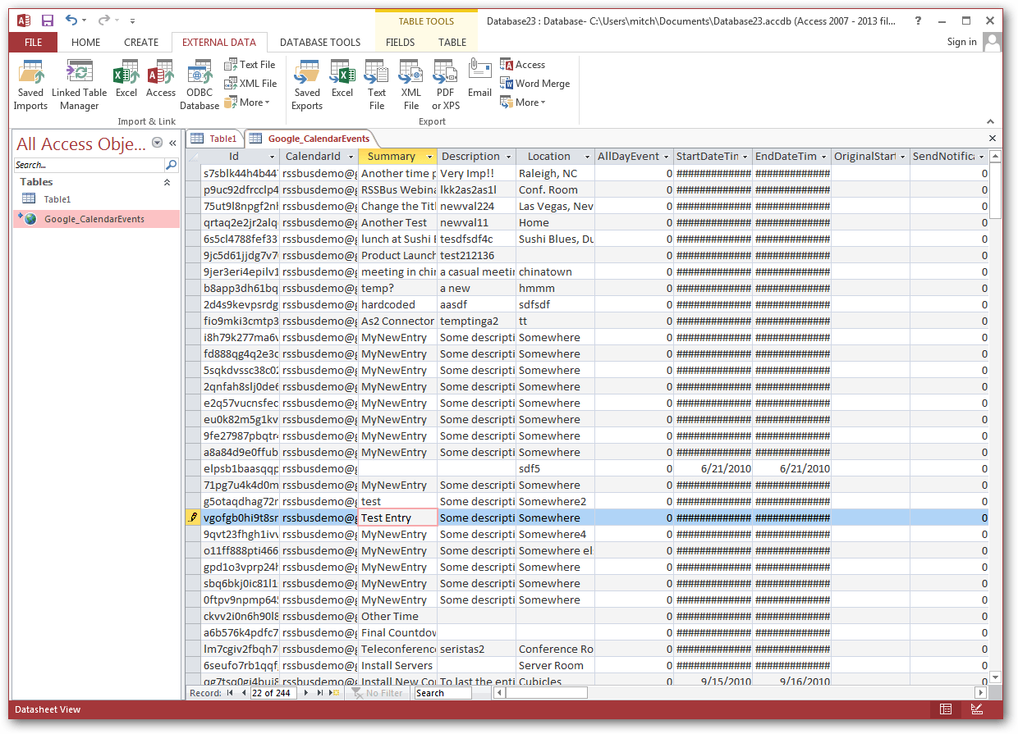Open the Summary column filter dropdown
The height and width of the screenshot is (734, 1018).
click(428, 156)
